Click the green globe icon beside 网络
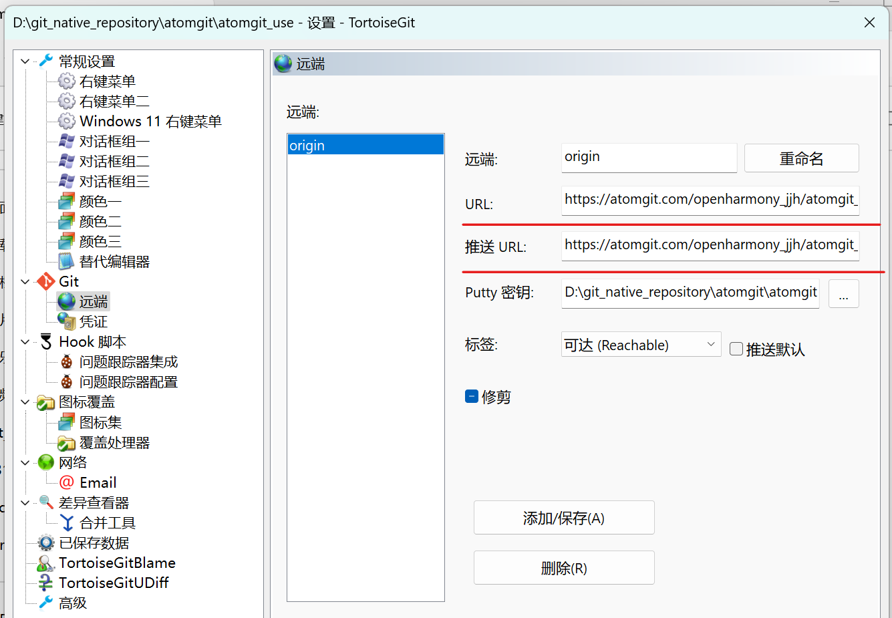The width and height of the screenshot is (892, 618). coord(46,462)
